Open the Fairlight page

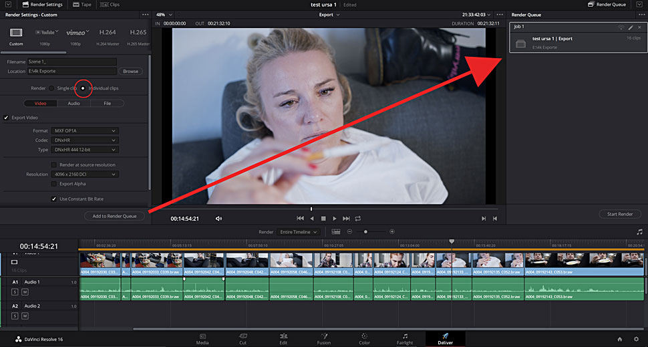[x=405, y=339]
